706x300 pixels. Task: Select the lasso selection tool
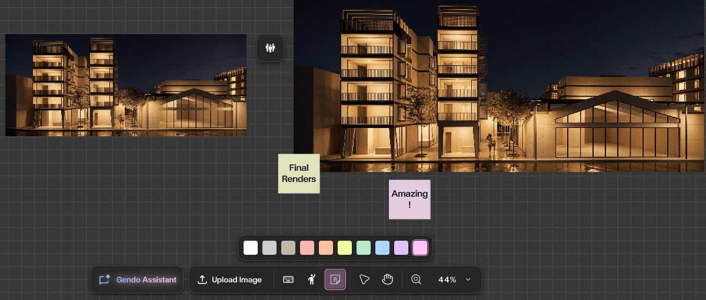click(x=364, y=279)
